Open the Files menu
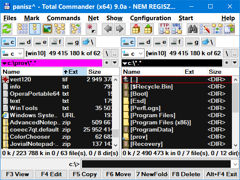Image resolution: width=240 pixels, height=180 pixels. pos(10,18)
